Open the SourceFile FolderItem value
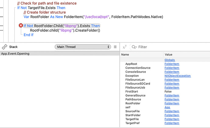 tap(172, 111)
